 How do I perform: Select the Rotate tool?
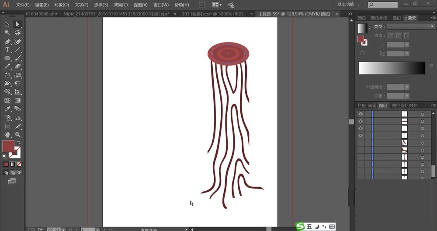(x=7, y=75)
